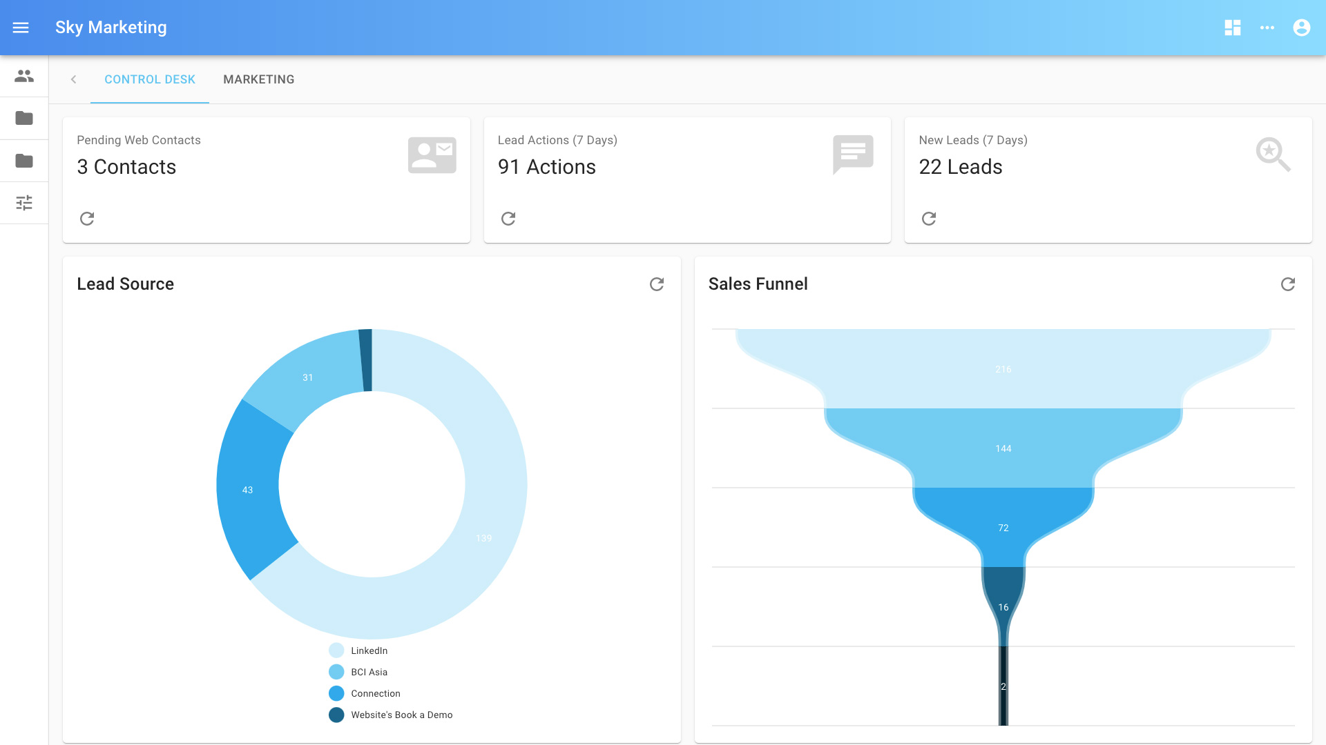This screenshot has height=745, width=1326.
Task: Click the starred search icon on New Leads card
Action: [x=1274, y=155]
